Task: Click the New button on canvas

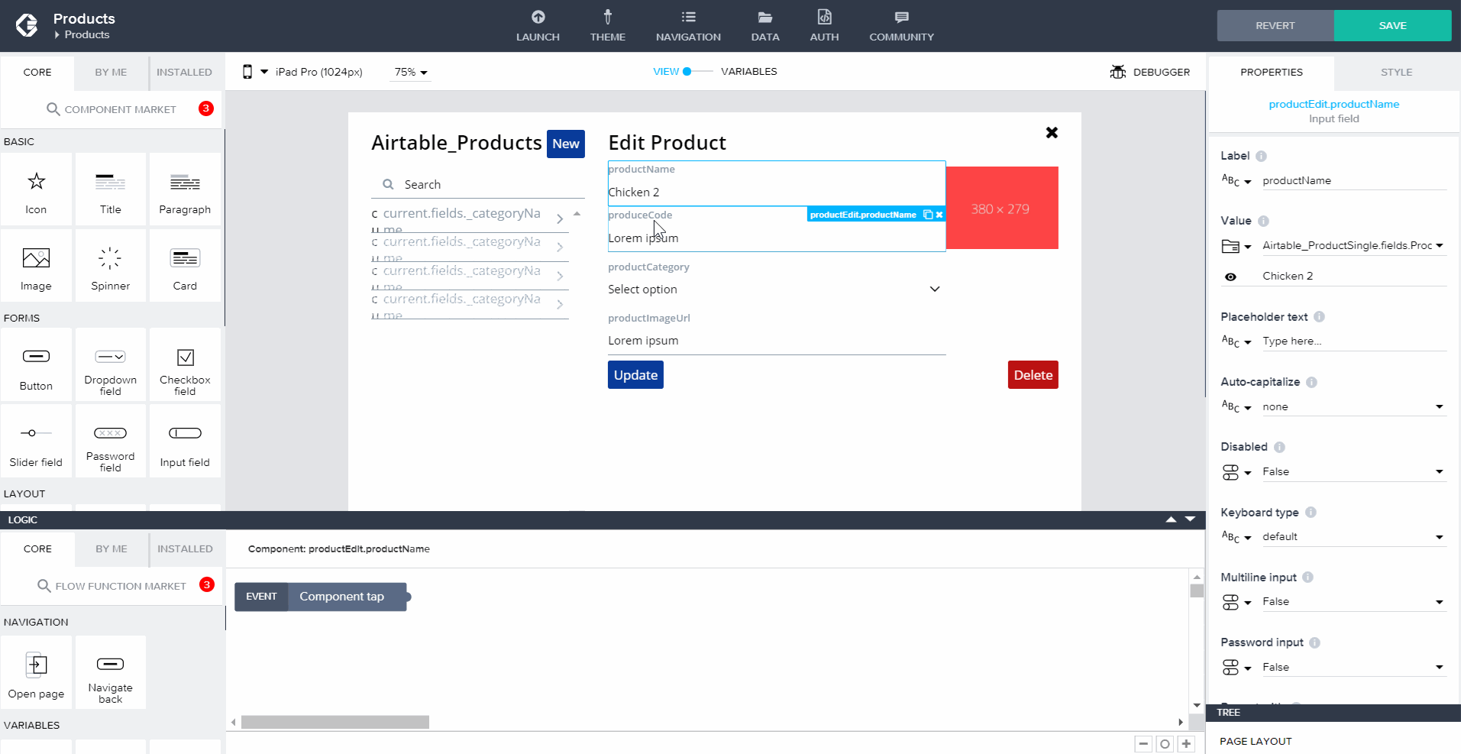Action: (x=566, y=144)
